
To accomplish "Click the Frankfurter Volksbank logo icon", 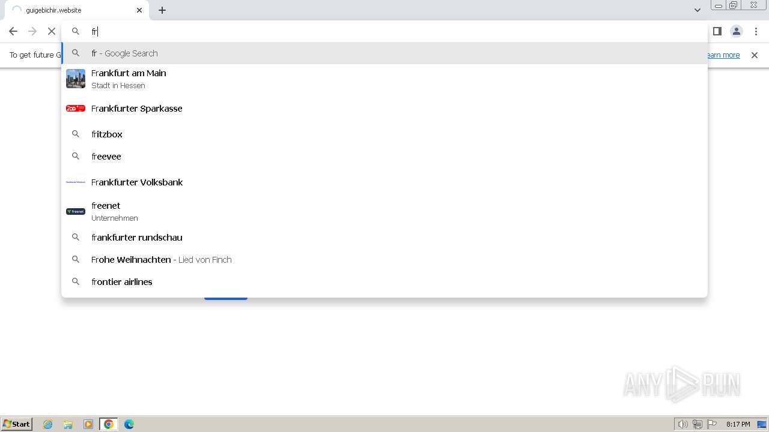I will (x=76, y=182).
